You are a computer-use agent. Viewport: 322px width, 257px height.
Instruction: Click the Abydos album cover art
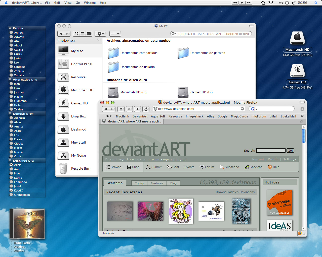(x=27, y=224)
